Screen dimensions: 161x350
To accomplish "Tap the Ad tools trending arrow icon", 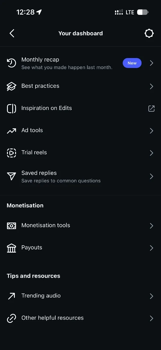I will coord(11,131).
